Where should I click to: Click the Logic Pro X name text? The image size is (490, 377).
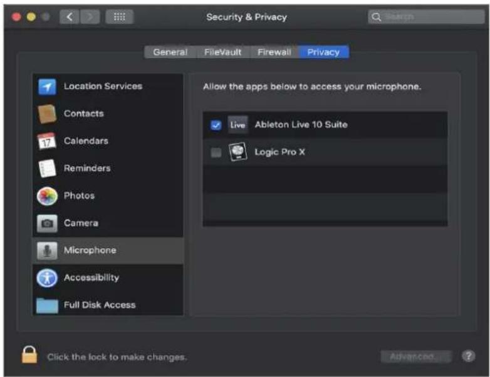(279, 152)
